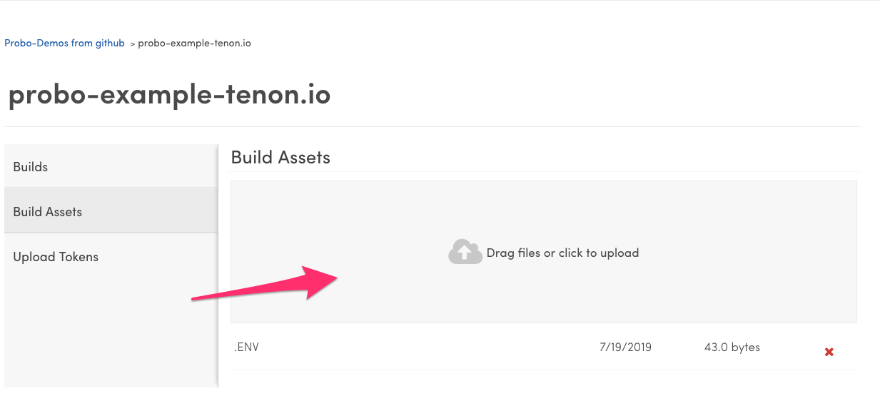Viewport: 880px width, 401px height.
Task: Click the large probo-example-tenon.io page heading
Action: [x=169, y=95]
